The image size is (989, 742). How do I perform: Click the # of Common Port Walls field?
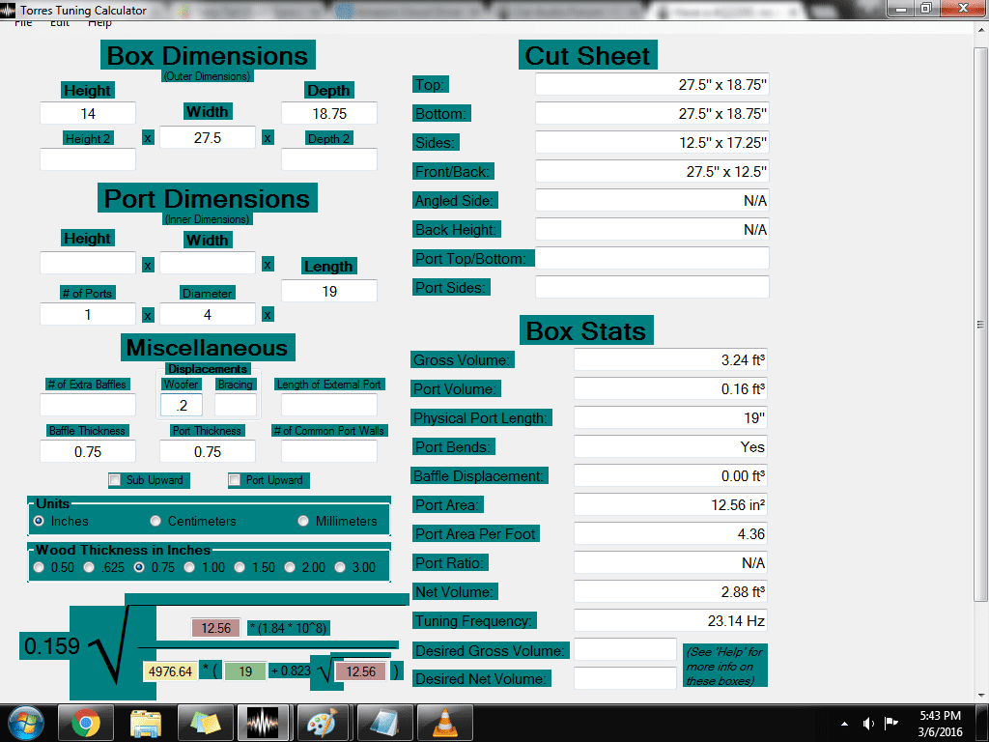tap(329, 452)
